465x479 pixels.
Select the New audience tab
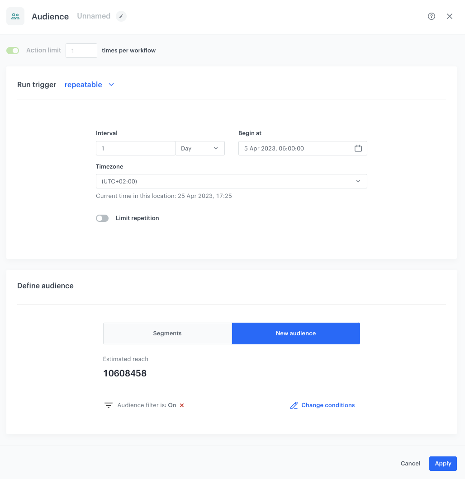click(296, 333)
